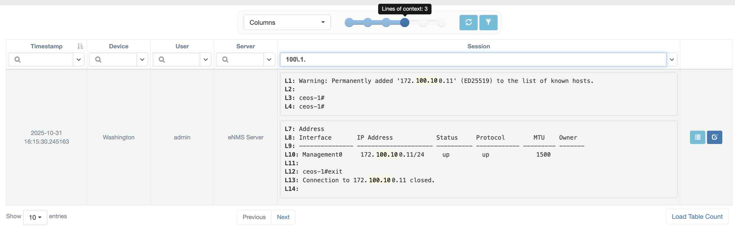This screenshot has width=735, height=243.
Task: Click the edit icon for Washington row
Action: tap(715, 137)
